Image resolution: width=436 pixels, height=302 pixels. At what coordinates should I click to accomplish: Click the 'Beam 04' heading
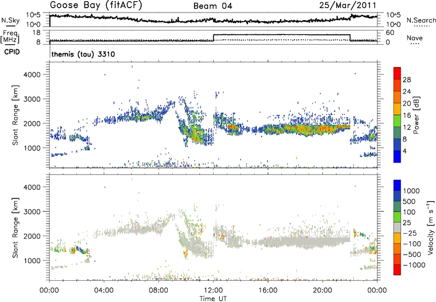pos(213,6)
